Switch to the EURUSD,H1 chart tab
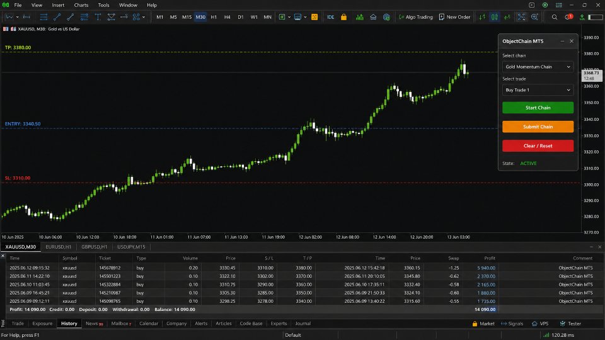The height and width of the screenshot is (340, 605). pos(58,247)
